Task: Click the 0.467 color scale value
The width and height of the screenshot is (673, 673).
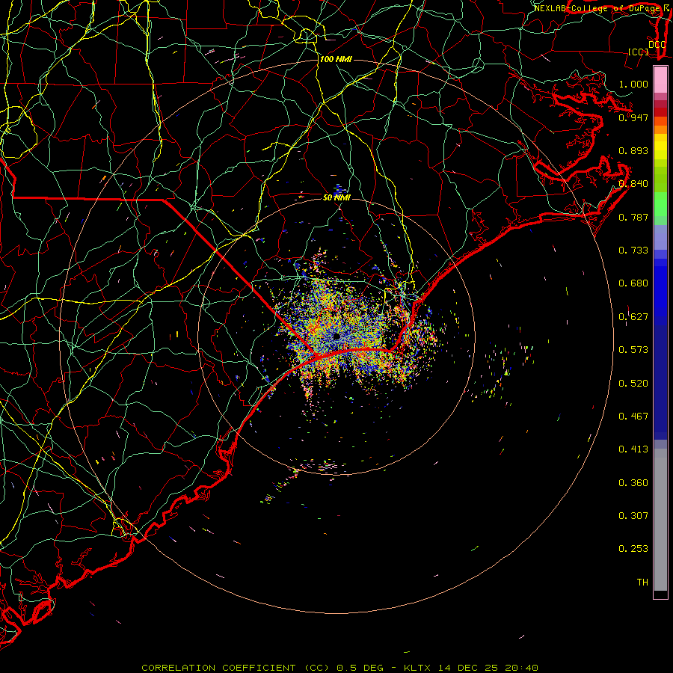Action: coord(633,417)
